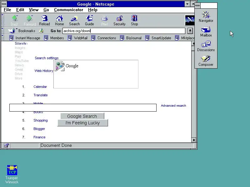Go to the Home page
The image size is (250, 187).
tap(59, 20)
